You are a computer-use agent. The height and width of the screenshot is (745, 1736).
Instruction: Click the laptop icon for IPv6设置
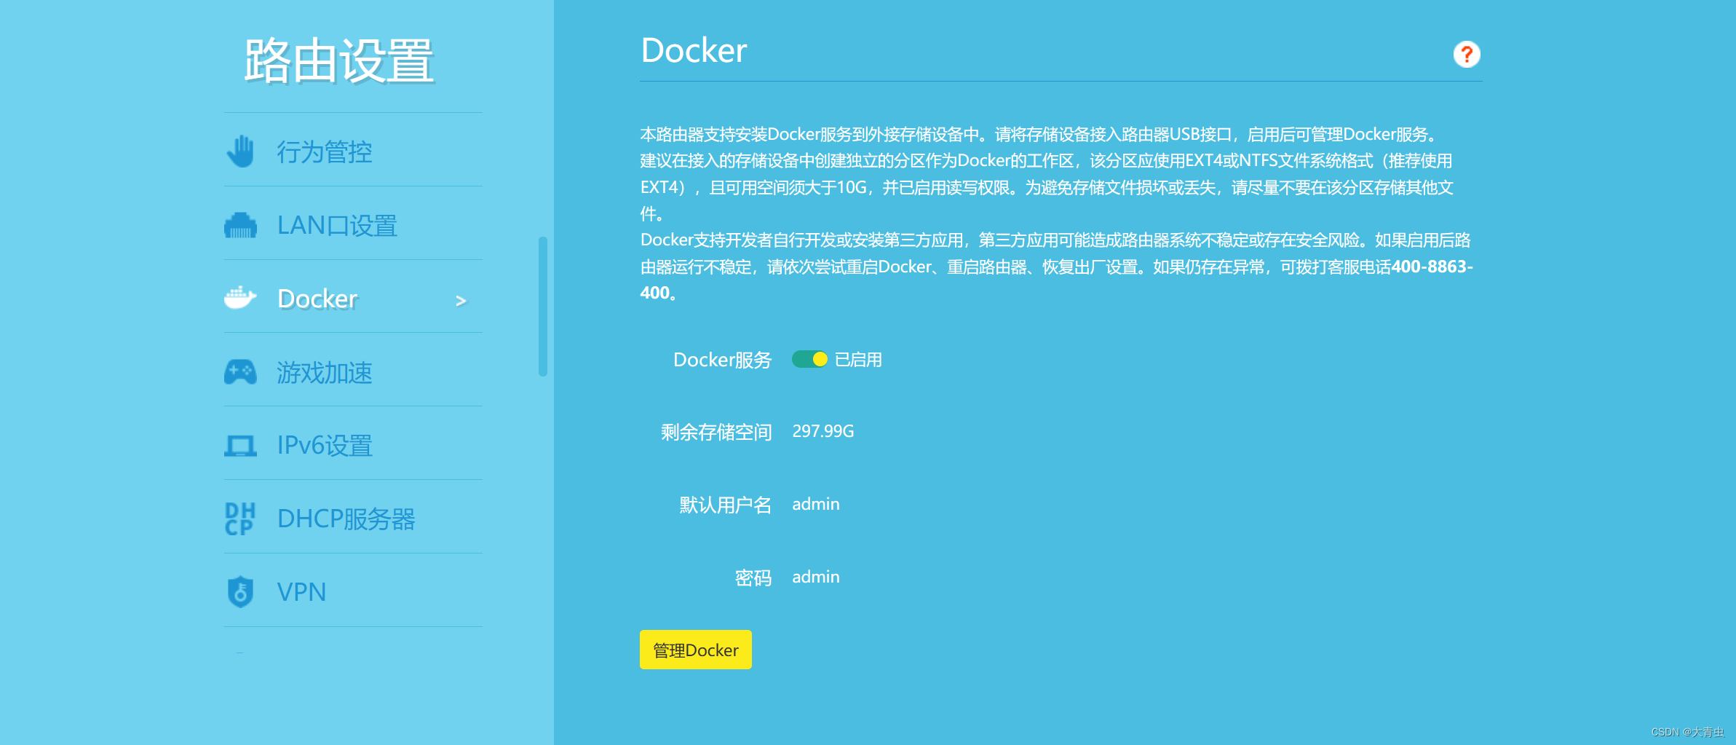coord(240,446)
